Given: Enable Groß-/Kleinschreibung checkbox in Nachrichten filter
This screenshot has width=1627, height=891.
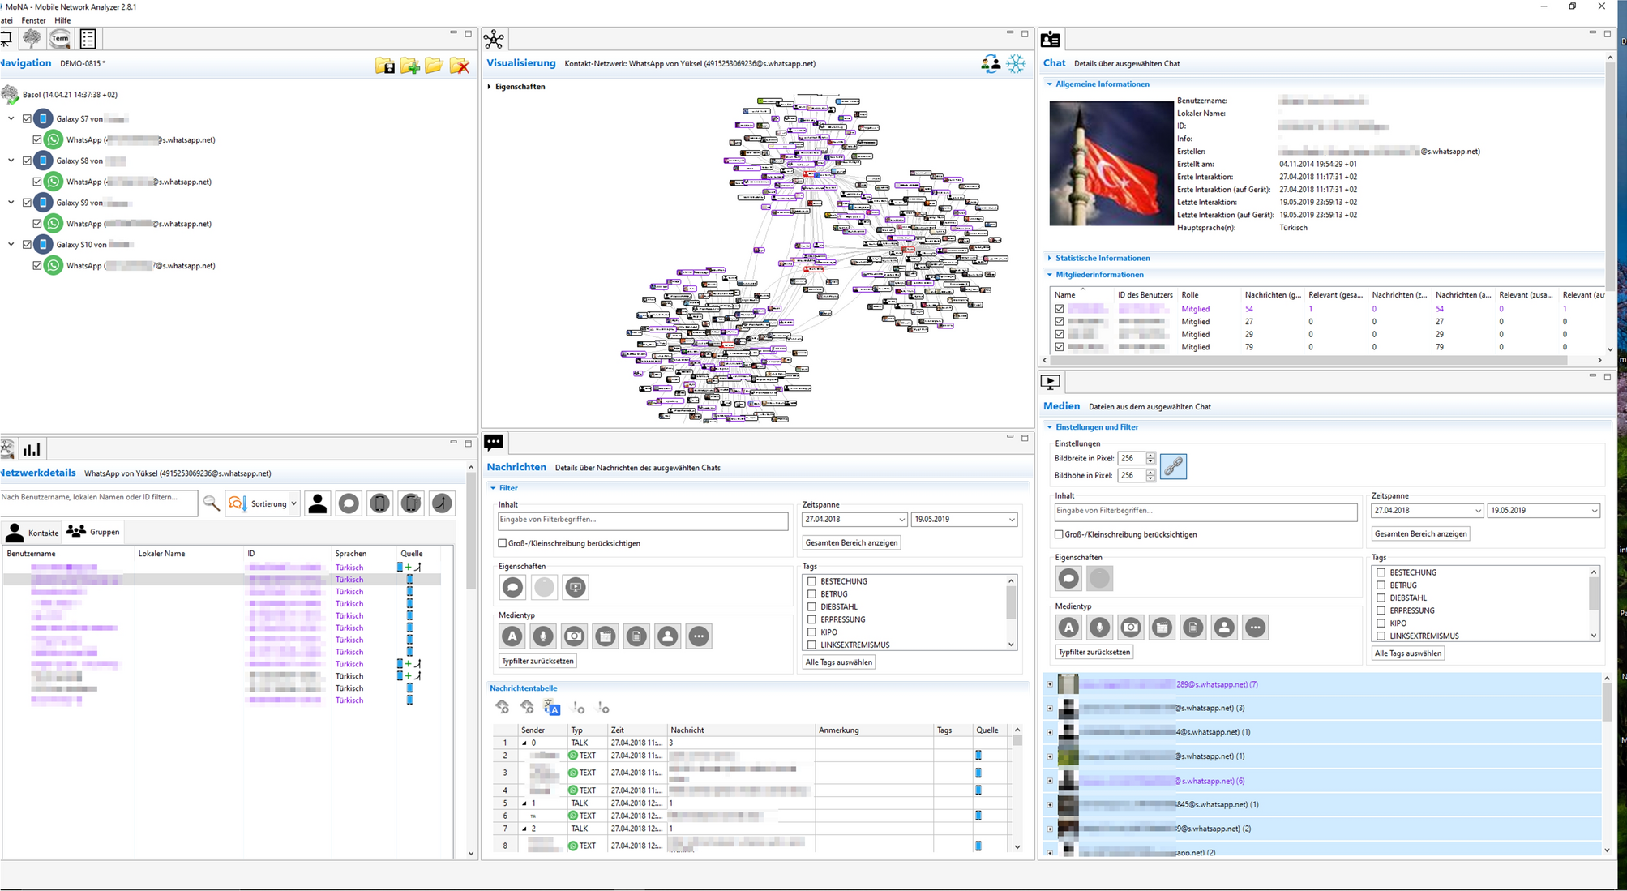Looking at the screenshot, I should (502, 543).
